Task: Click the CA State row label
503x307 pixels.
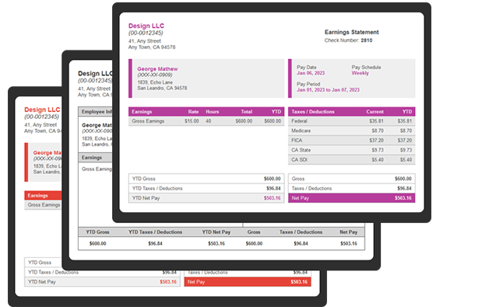Action: coord(301,150)
